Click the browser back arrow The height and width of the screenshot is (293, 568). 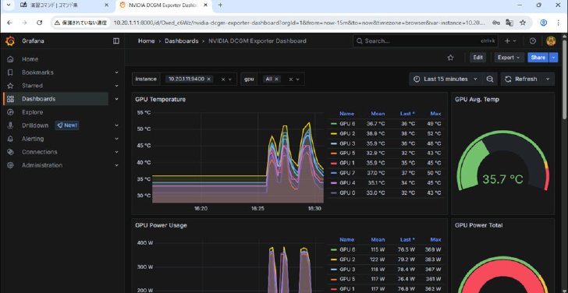[x=9, y=23]
